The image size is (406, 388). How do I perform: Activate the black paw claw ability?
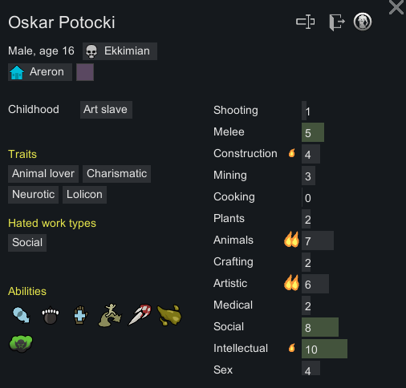click(x=51, y=316)
